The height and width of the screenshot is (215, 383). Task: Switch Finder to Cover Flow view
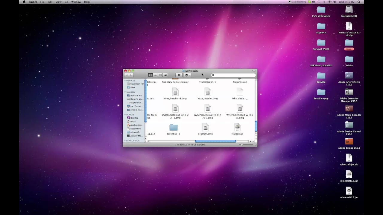point(165,75)
